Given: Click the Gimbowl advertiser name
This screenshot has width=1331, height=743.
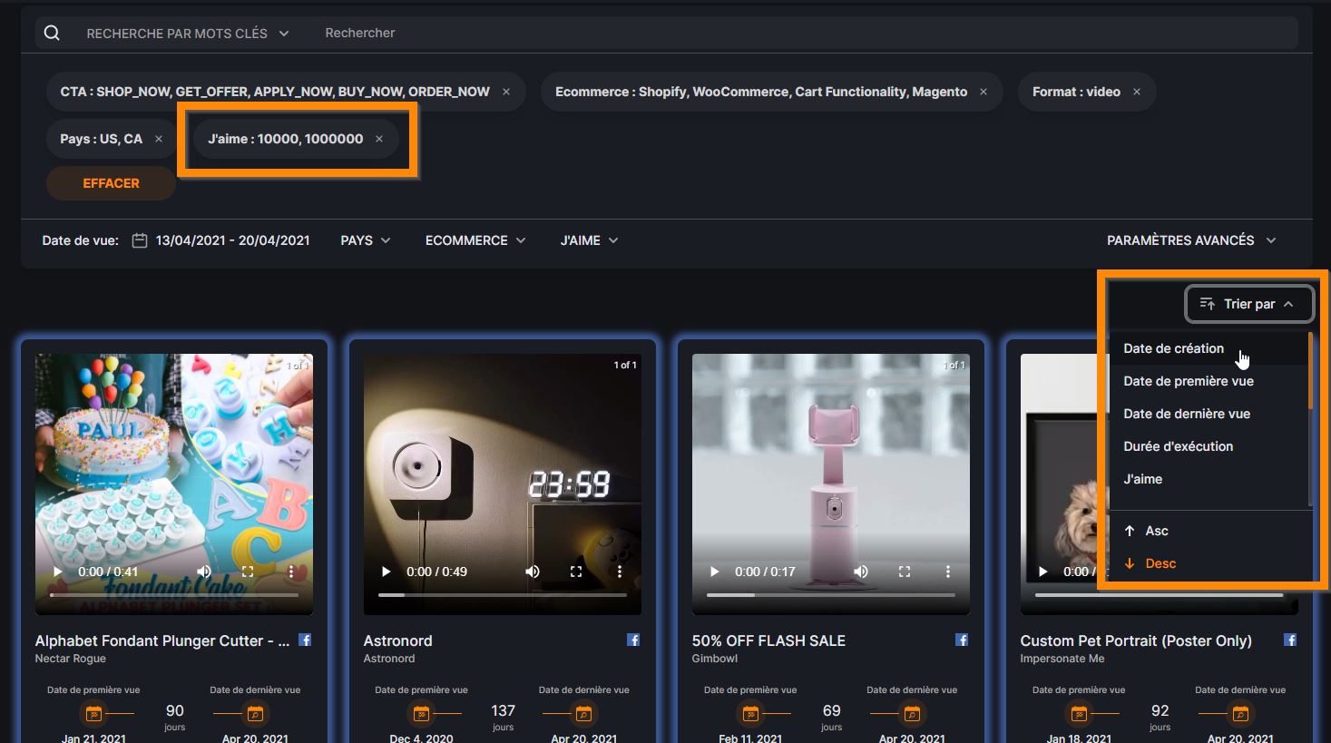Looking at the screenshot, I should click(715, 659).
